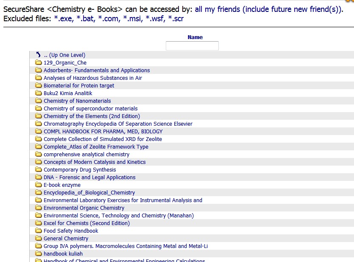The image size is (354, 262).
Task: Open Excel for Chemists (Second Edition) folder
Action: click(86, 223)
